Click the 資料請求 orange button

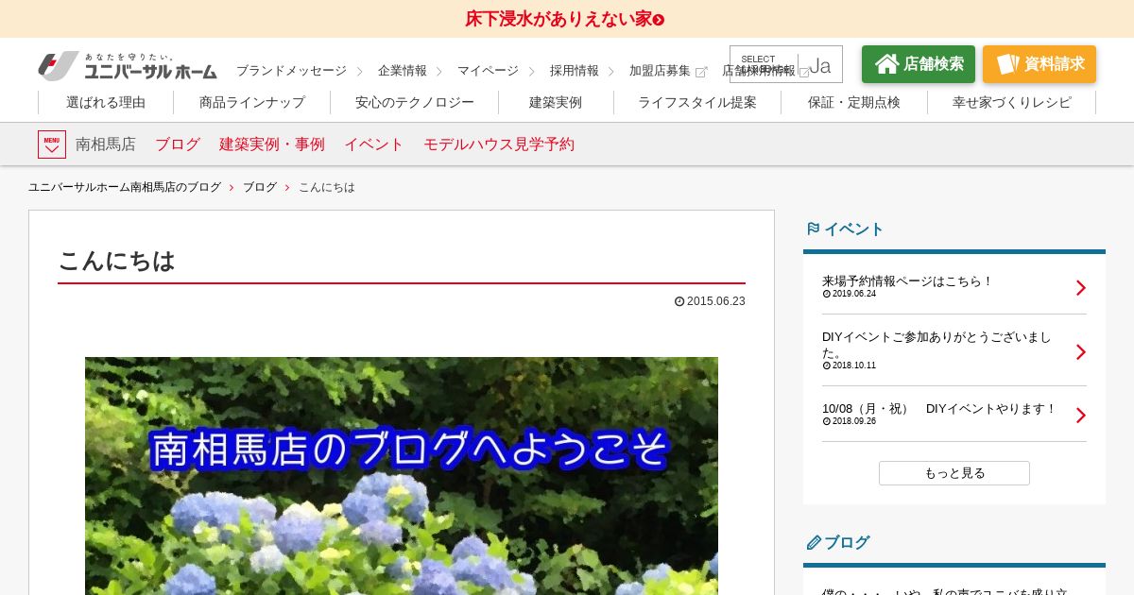click(x=1039, y=64)
